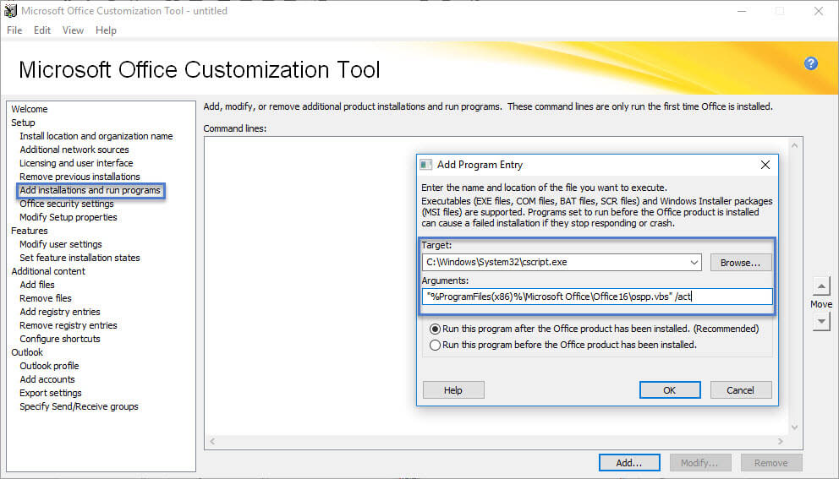The height and width of the screenshot is (479, 839).
Task: Click the Help button in the dialog
Action: (x=453, y=390)
